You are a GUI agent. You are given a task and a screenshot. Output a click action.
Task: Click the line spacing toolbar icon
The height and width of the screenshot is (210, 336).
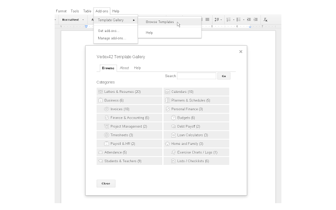coord(217,19)
